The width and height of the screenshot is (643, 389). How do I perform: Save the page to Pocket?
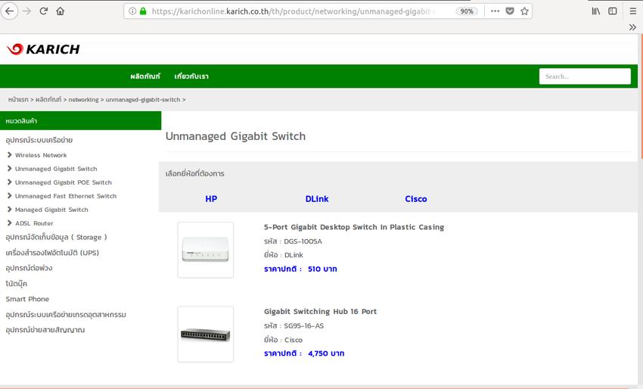510,11
